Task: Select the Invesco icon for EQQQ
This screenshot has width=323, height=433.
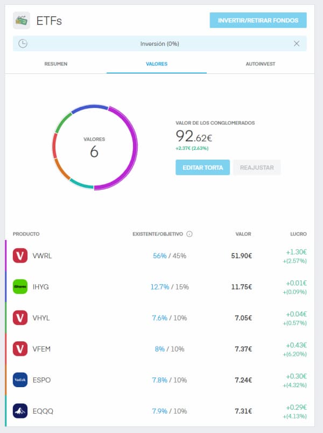Action: coord(20,411)
